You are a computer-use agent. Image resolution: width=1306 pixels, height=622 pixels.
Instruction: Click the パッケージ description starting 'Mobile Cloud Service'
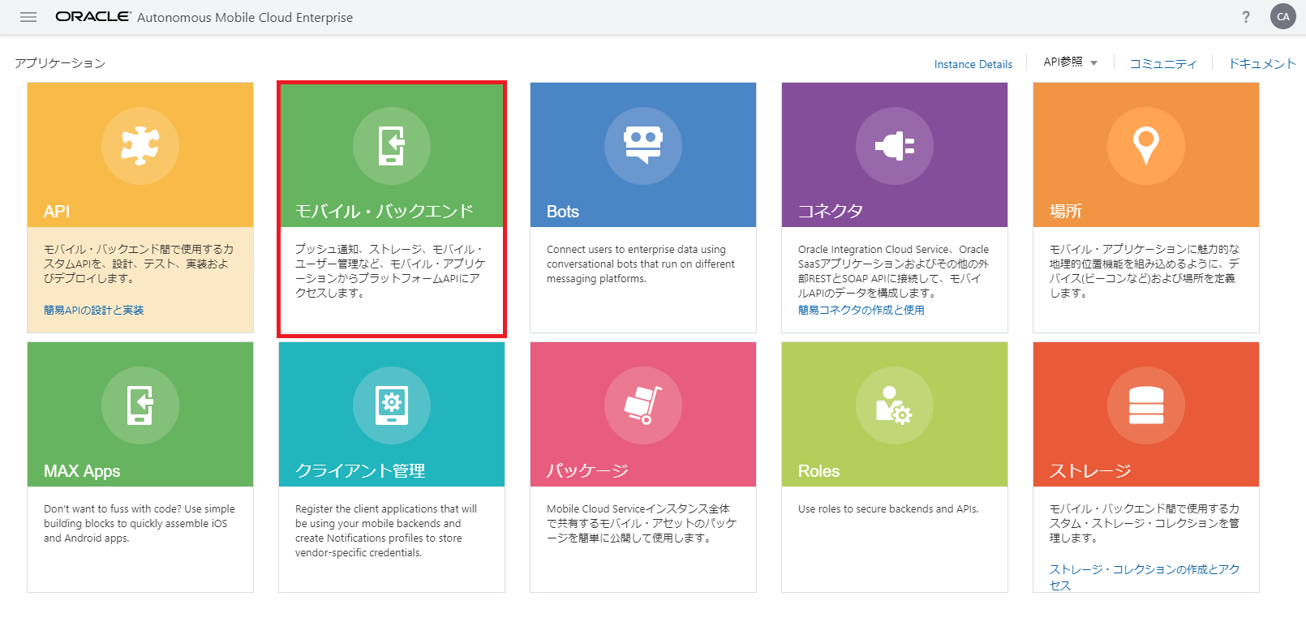coord(642,524)
